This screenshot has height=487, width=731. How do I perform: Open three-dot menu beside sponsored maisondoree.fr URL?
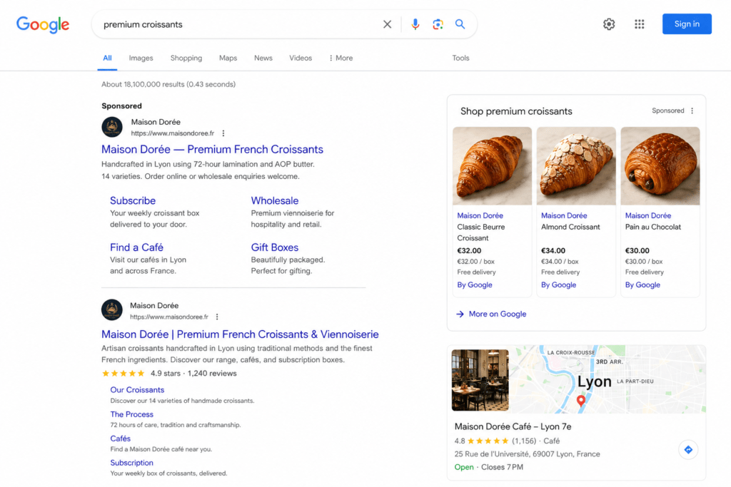223,133
